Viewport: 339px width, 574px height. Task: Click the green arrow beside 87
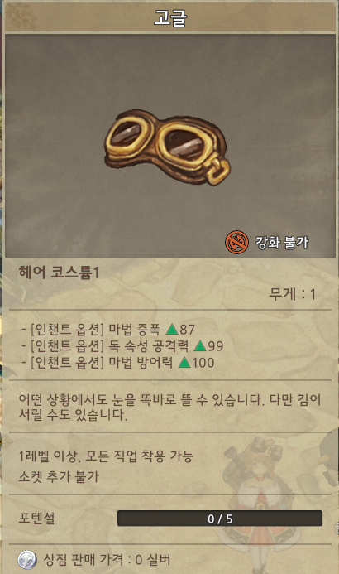click(171, 329)
